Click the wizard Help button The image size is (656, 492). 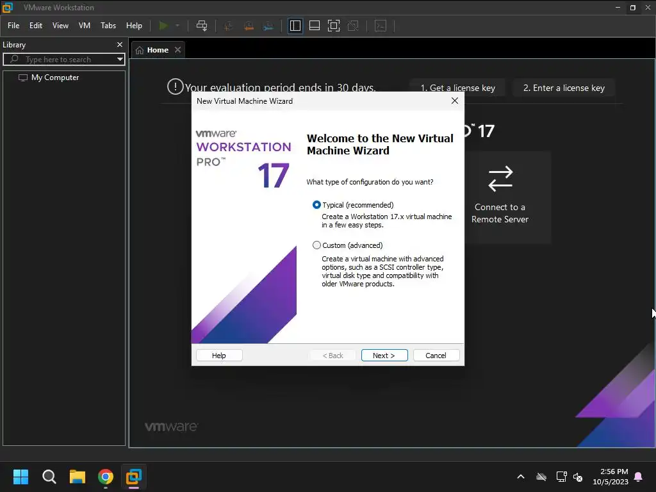tap(219, 355)
